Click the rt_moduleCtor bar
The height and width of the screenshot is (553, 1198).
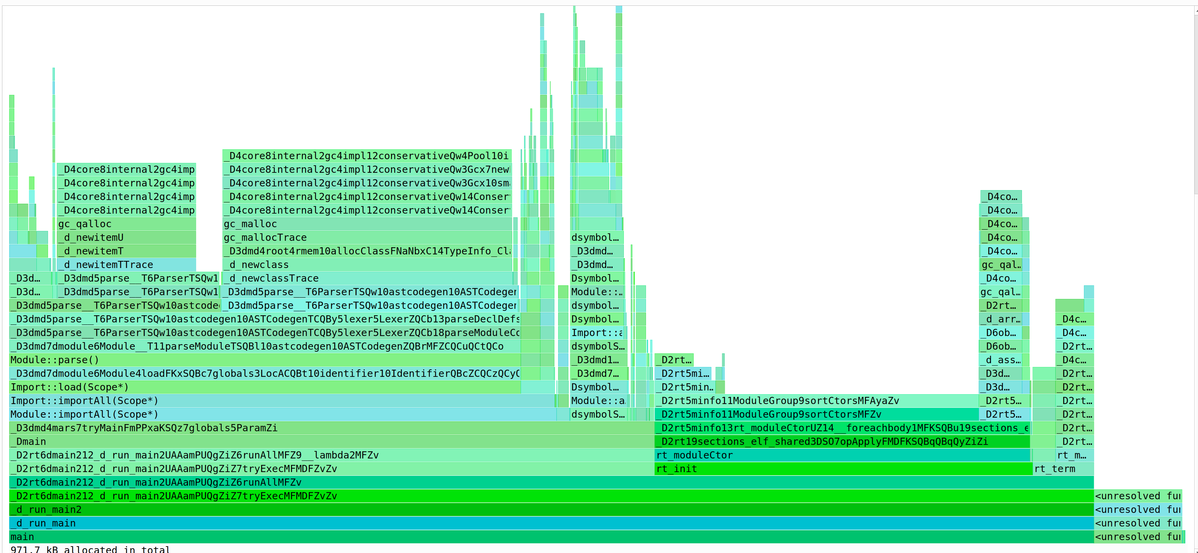(x=842, y=455)
